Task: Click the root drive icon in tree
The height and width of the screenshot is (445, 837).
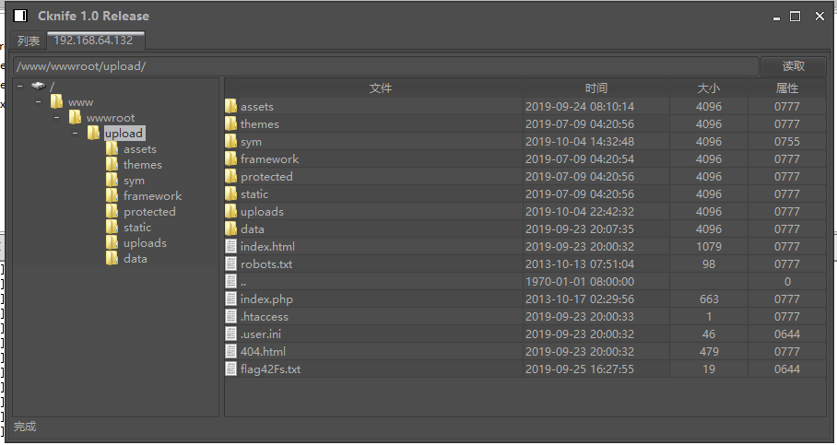Action: click(39, 86)
